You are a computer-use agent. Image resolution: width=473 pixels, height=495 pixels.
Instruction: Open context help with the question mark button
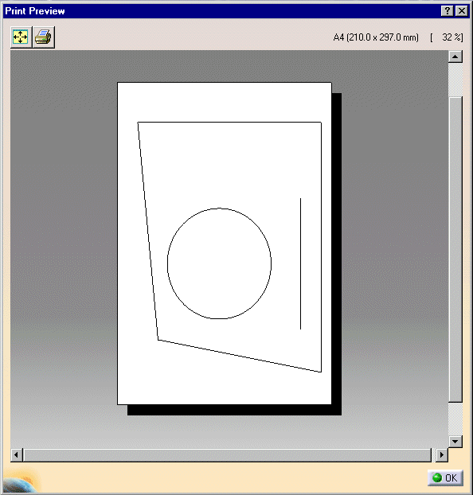(x=447, y=11)
